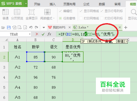Click the IF function tooltip hint
Viewport: 137px width, 101px height.
click(104, 42)
